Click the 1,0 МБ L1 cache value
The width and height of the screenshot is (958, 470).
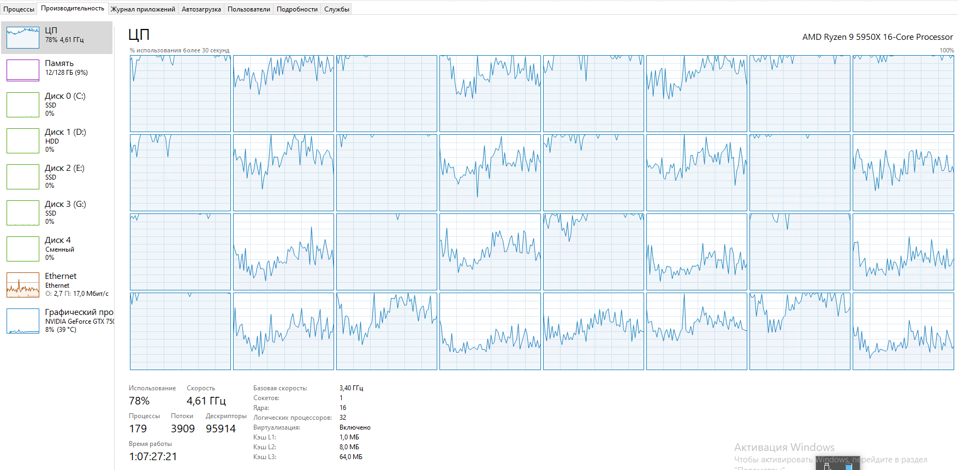click(349, 437)
